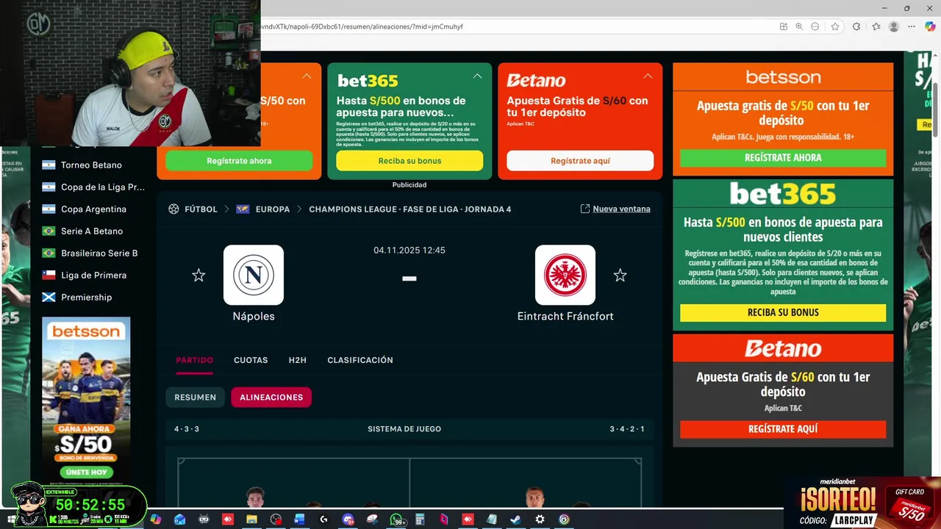The height and width of the screenshot is (529, 941).
Task: Click REGÍSTRATE AQUÍ in Betano sidebar ad
Action: pyautogui.click(x=783, y=429)
